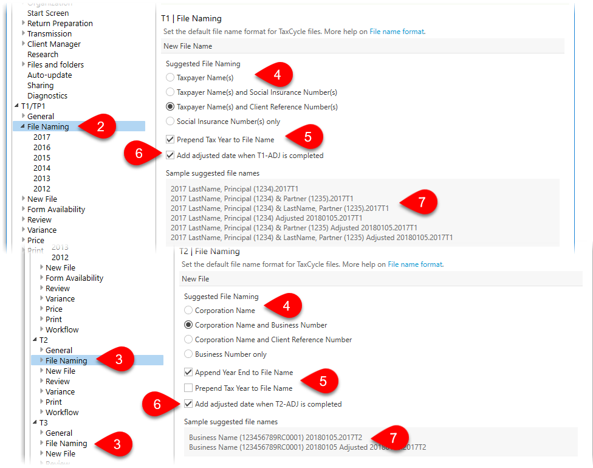Expand File Naming arrow under T2

(x=41, y=360)
